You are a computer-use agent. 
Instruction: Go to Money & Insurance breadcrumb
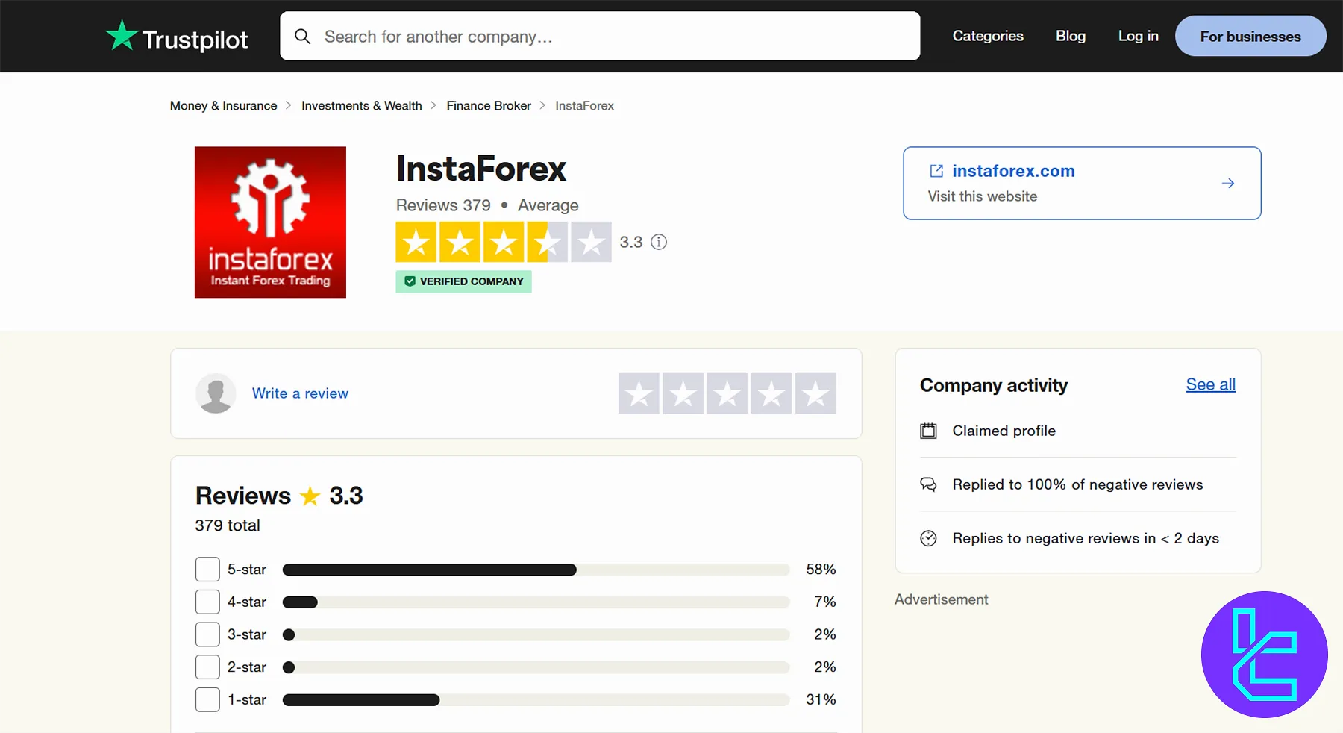click(223, 105)
